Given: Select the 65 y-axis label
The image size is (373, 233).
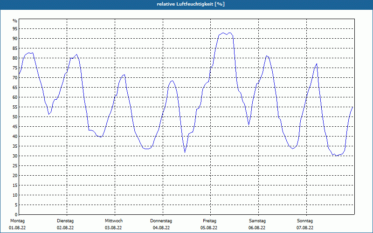Looking at the screenshot, I should (x=15, y=88).
